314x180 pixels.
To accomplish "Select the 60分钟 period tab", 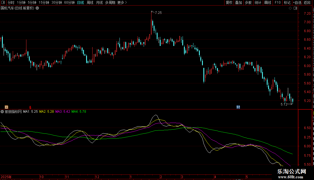I will point(69,2).
